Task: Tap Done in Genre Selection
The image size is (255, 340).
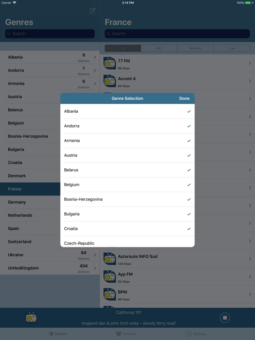Action: 184,98
